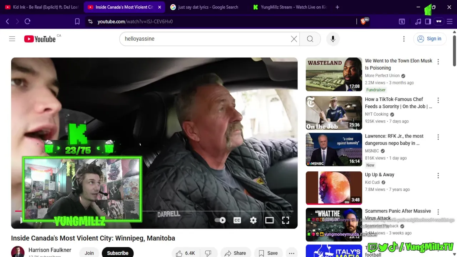The height and width of the screenshot is (257, 457).
Task: Dislike this video
Action: pyautogui.click(x=209, y=253)
